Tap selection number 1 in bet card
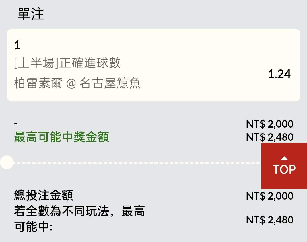307x242 pixels. tap(17, 45)
